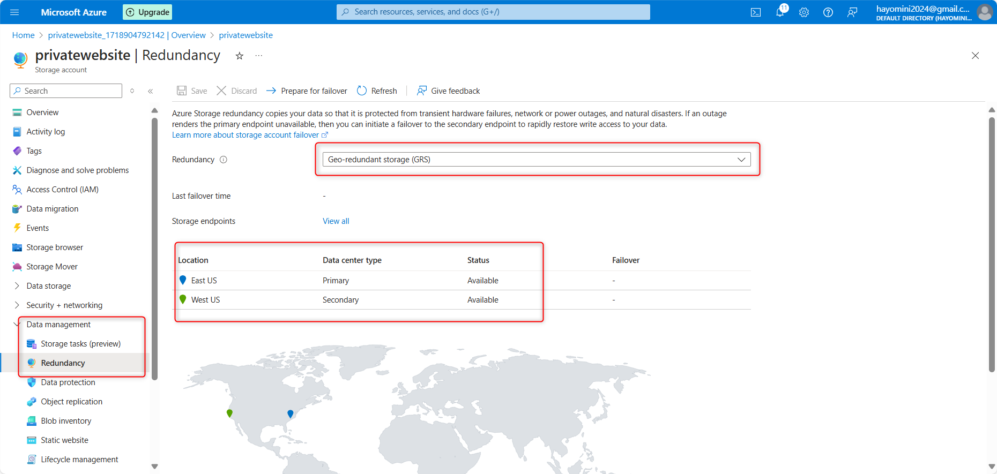997x474 pixels.
Task: Open portal settings gear icon
Action: click(804, 12)
